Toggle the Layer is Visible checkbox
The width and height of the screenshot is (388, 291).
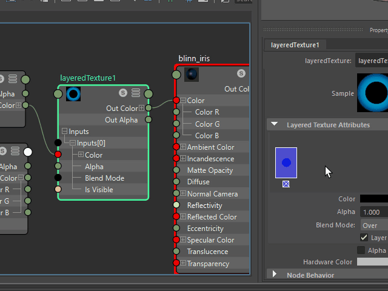364,238
